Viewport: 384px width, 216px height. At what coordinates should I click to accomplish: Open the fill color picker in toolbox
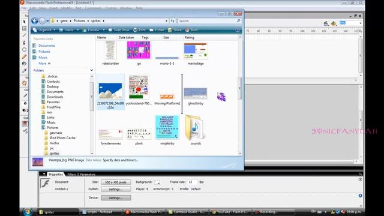tap(25, 103)
